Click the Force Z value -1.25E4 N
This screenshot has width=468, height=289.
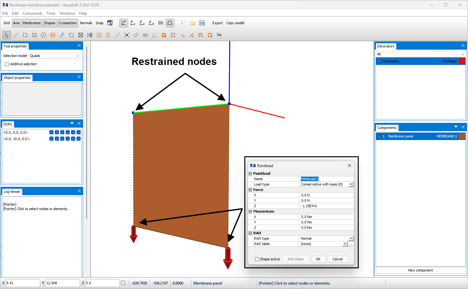[327, 206]
